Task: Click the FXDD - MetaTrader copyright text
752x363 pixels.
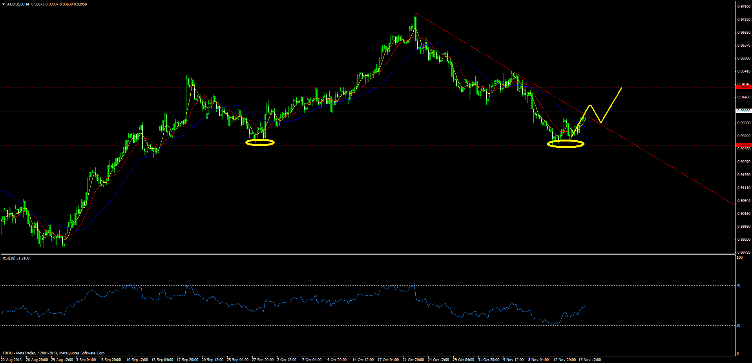Action: tap(54, 353)
